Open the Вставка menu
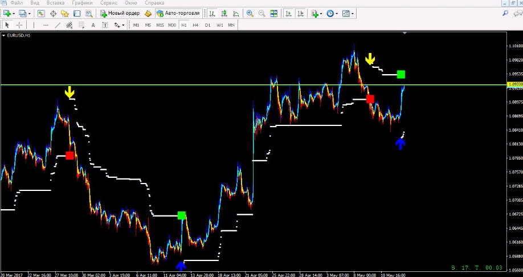523x277 pixels. click(55, 3)
